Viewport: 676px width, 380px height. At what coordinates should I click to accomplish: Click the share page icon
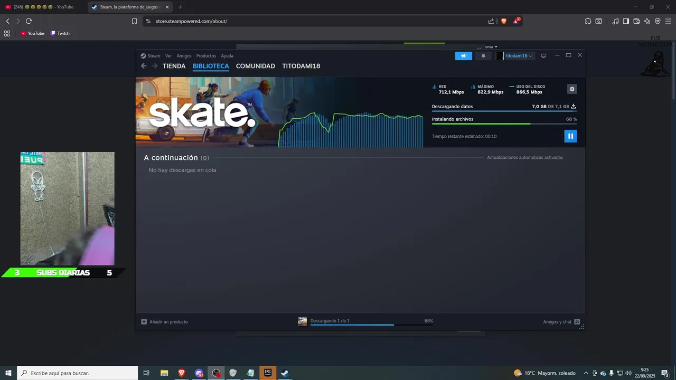tap(491, 21)
